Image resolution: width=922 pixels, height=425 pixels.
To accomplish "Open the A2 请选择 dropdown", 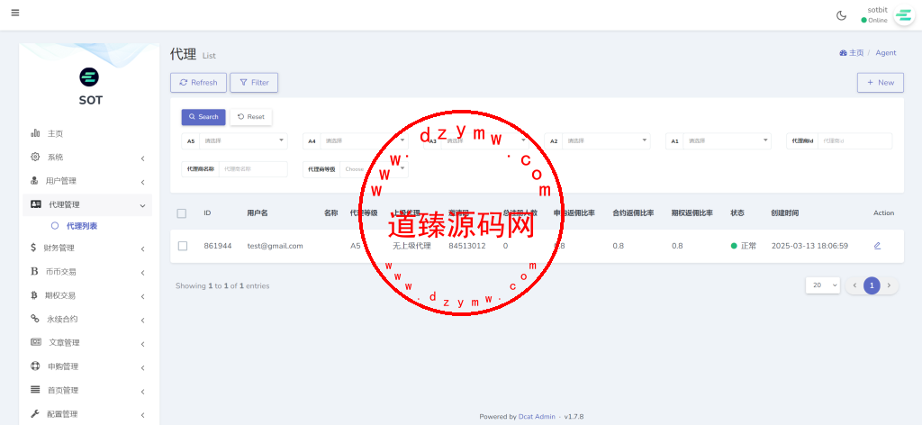I will pyautogui.click(x=607, y=141).
